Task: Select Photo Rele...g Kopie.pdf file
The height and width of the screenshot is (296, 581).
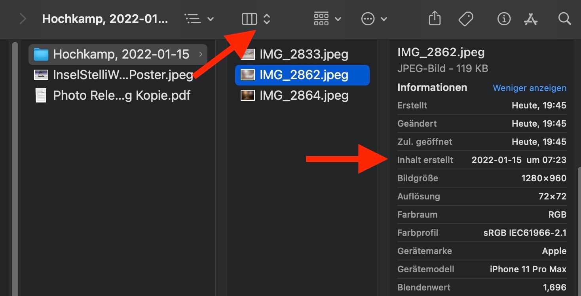Action: click(122, 95)
